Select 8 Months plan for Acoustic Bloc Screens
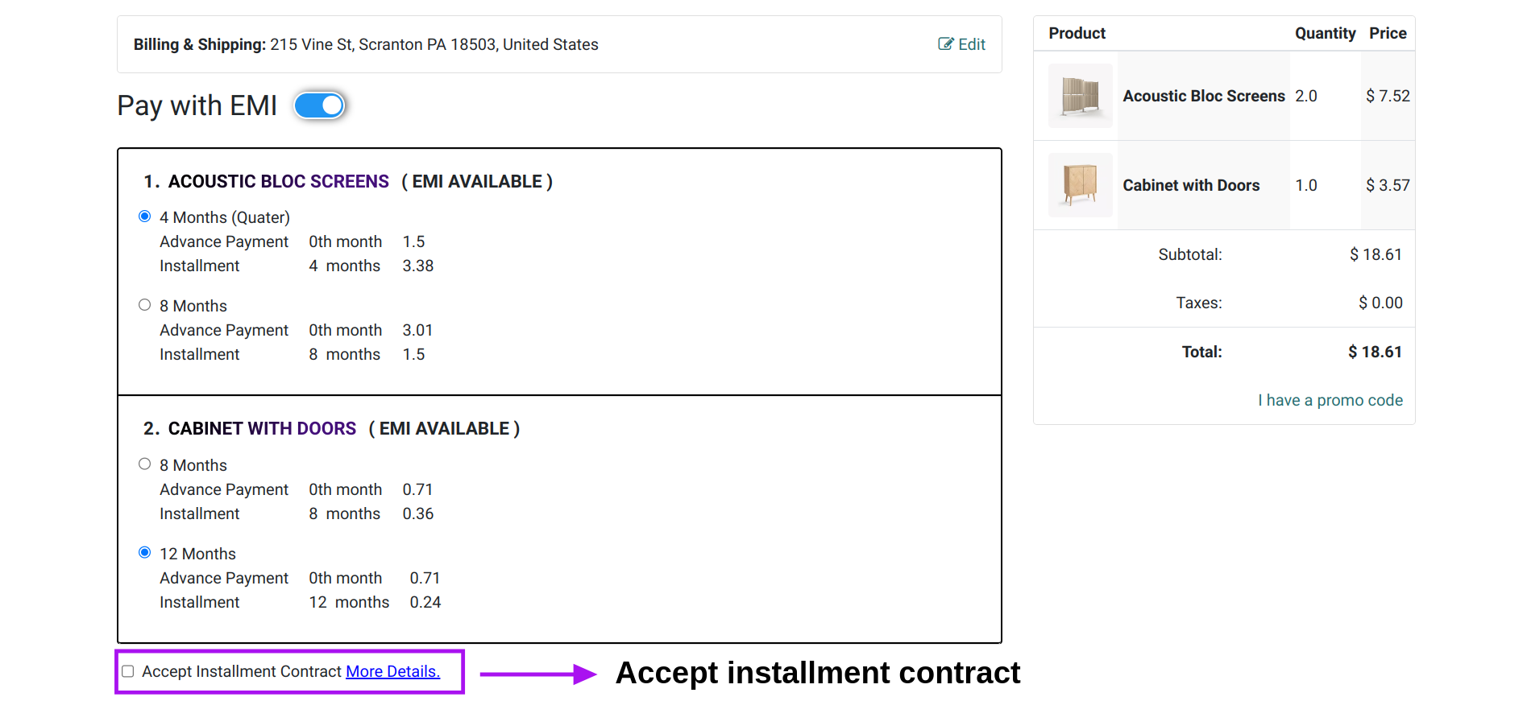Viewport: 1527px width, 701px height. (145, 305)
